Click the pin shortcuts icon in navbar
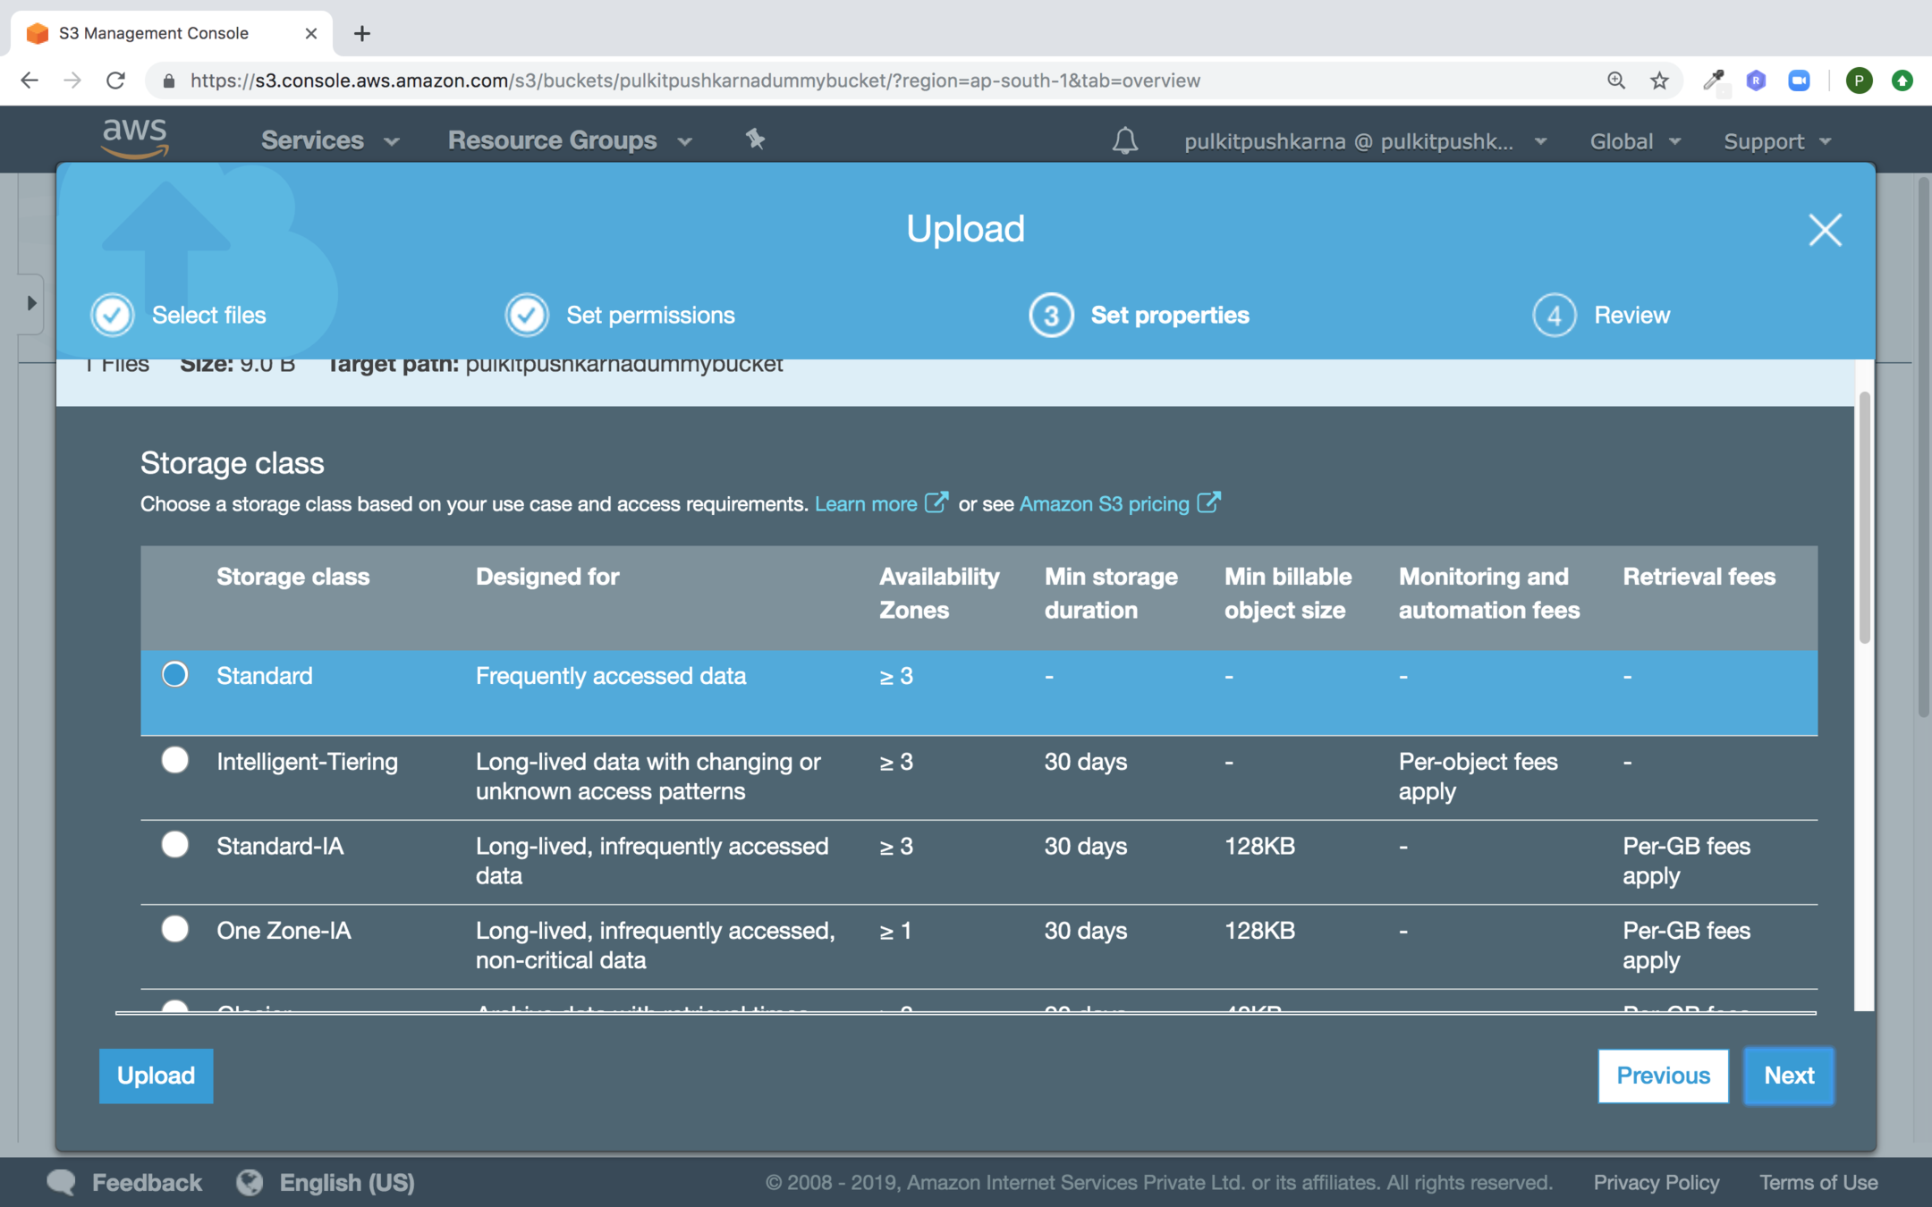The image size is (1932, 1207). coord(755,139)
